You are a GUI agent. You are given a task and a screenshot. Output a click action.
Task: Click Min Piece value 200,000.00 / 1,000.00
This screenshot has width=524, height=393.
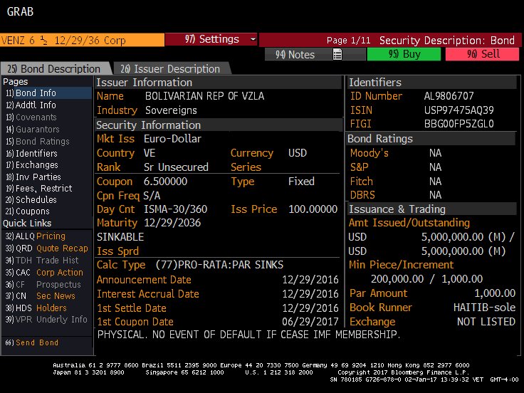click(426, 279)
